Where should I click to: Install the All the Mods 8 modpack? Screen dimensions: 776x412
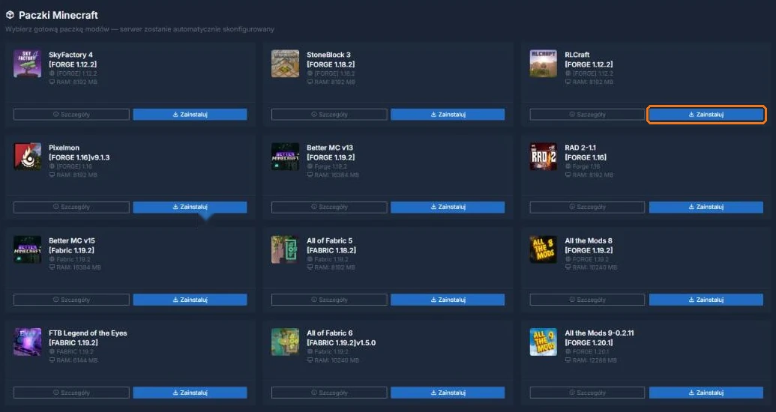[x=706, y=300]
